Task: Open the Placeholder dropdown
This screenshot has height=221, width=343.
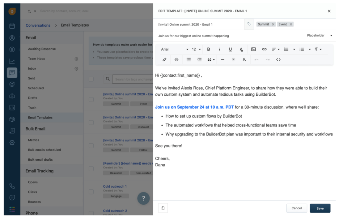Action: coord(319,36)
